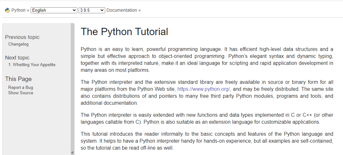This screenshot has height=155, width=343.
Task: Go to the Documentation breadcrumb link
Action: click(x=122, y=10)
